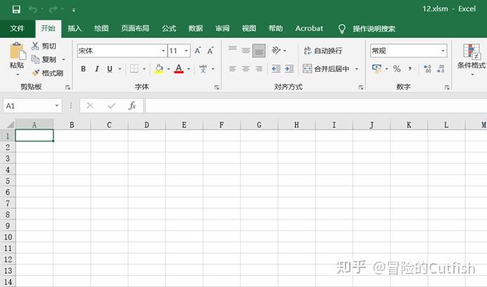This screenshot has width=487, height=287.
Task: Click 复制 to copy the selection
Action: point(44,59)
